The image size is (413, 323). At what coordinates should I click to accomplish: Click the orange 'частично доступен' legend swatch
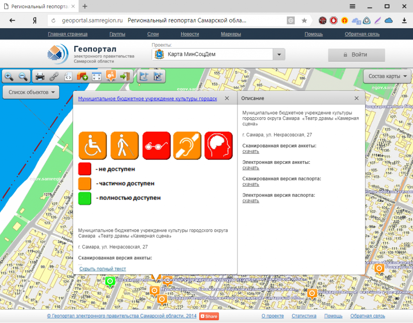(x=85, y=184)
